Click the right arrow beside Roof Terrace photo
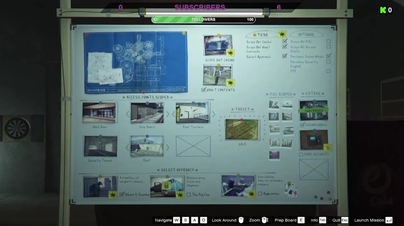This screenshot has width=404, height=226. [x=213, y=114]
